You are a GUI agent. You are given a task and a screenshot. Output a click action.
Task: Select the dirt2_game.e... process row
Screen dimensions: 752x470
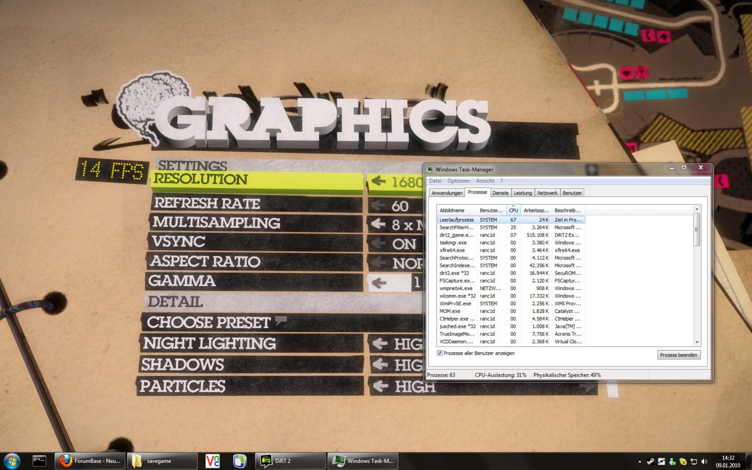[511, 235]
